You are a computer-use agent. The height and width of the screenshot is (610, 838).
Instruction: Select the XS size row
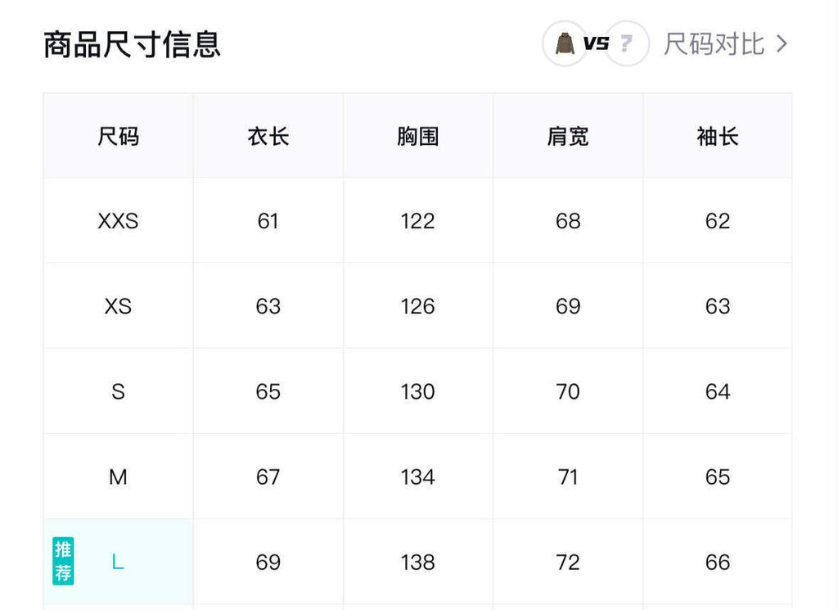coord(118,306)
